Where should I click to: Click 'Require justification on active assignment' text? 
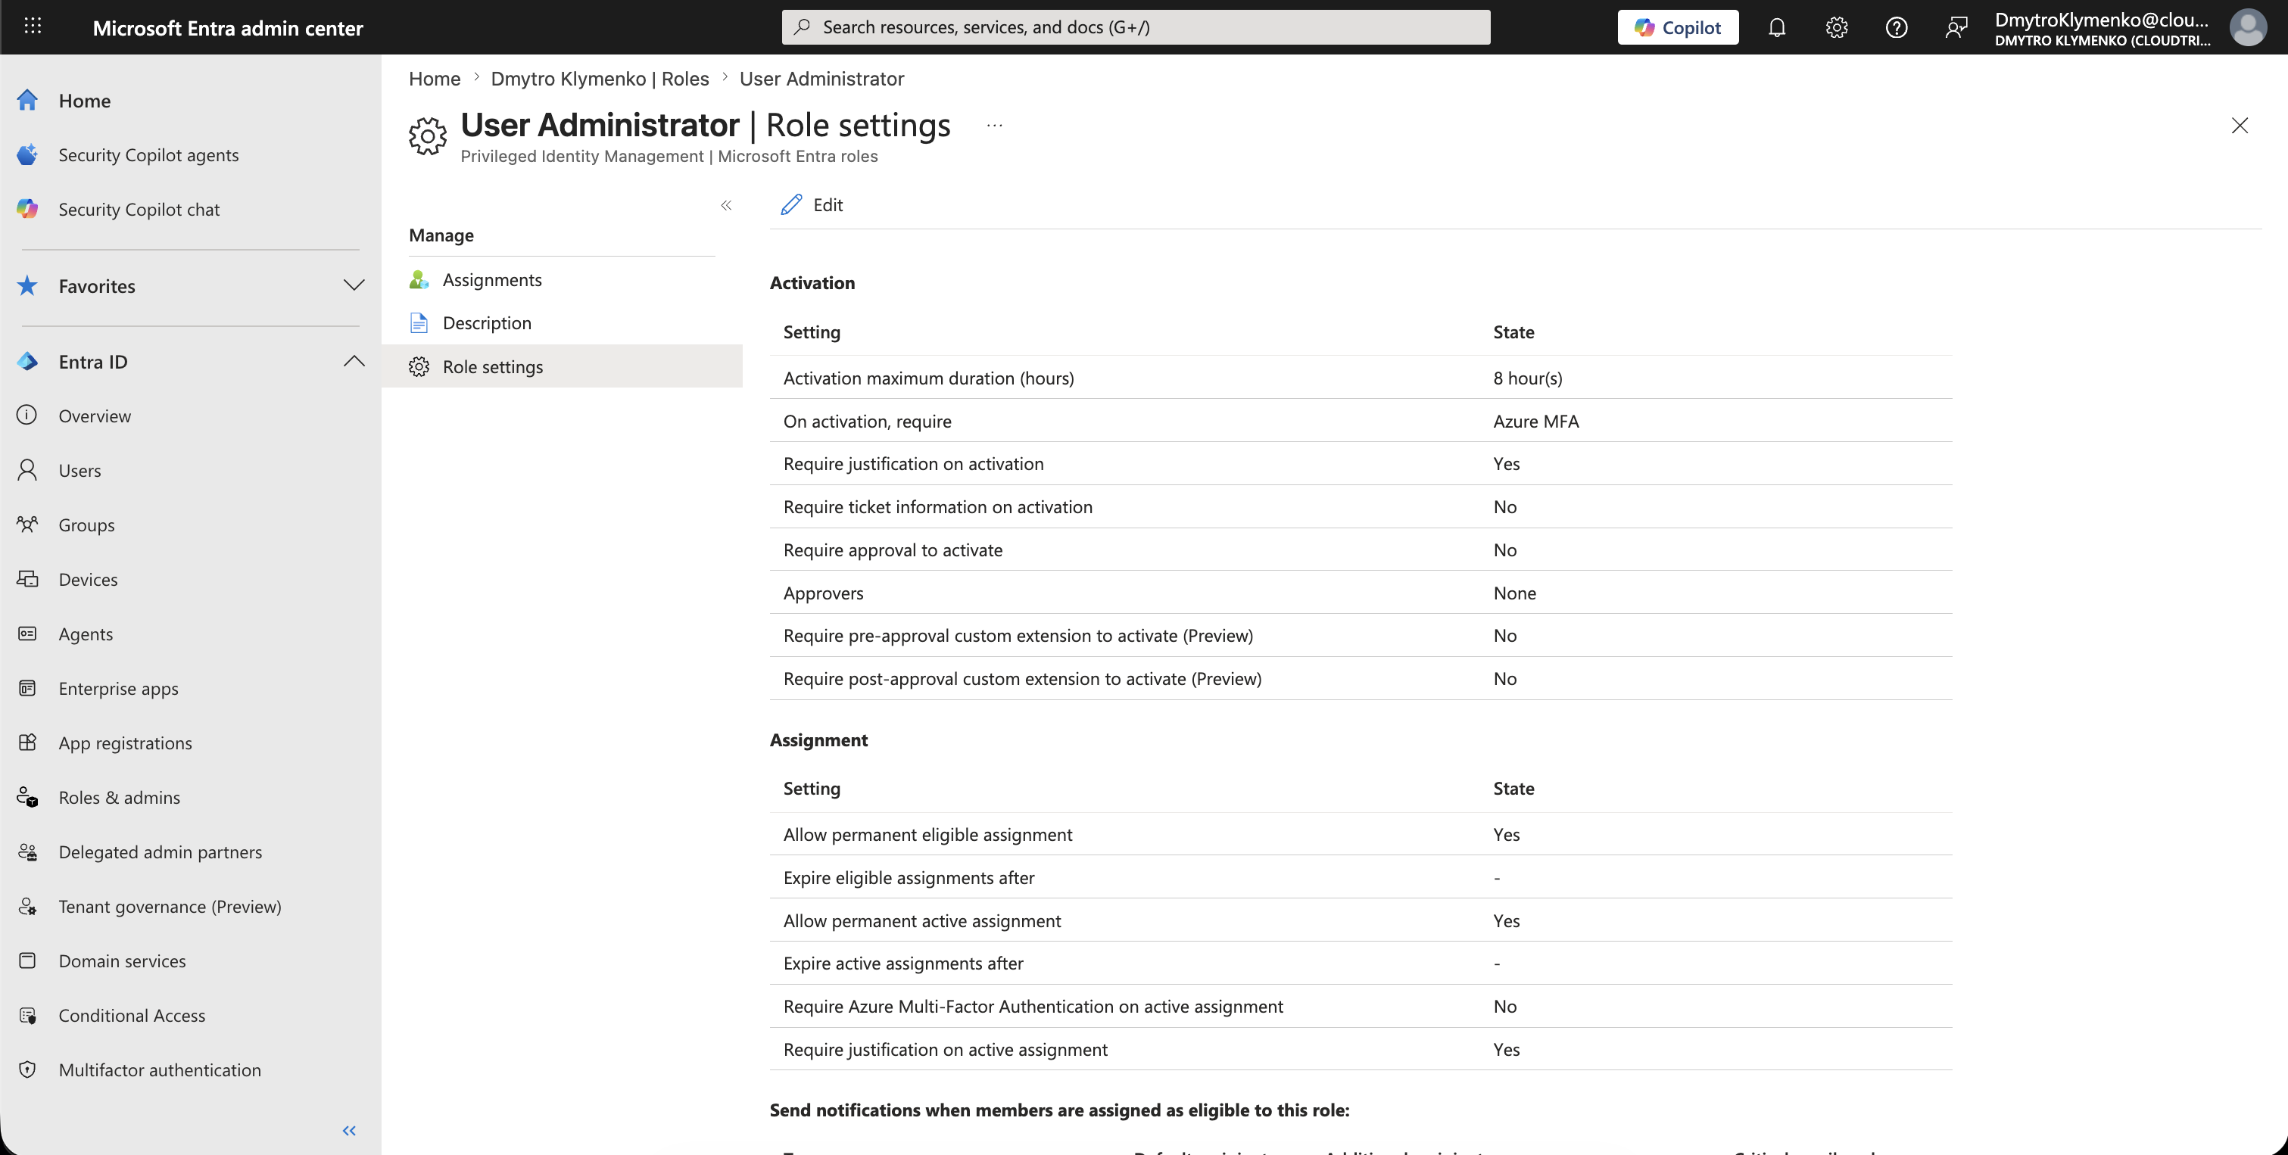[x=945, y=1049]
